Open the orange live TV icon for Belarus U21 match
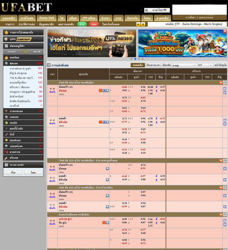Screen dimensions: 228x250 coord(104,223)
